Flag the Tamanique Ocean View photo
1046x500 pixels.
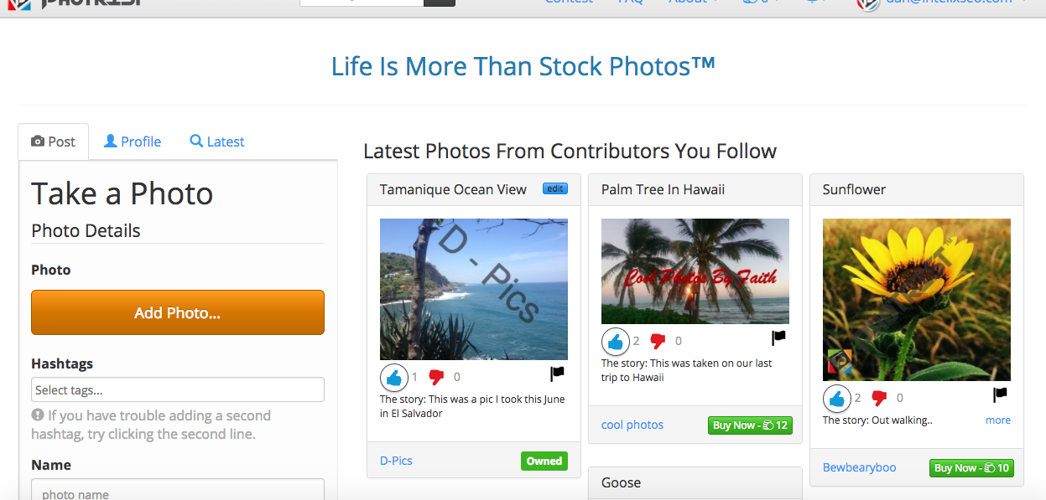click(557, 374)
